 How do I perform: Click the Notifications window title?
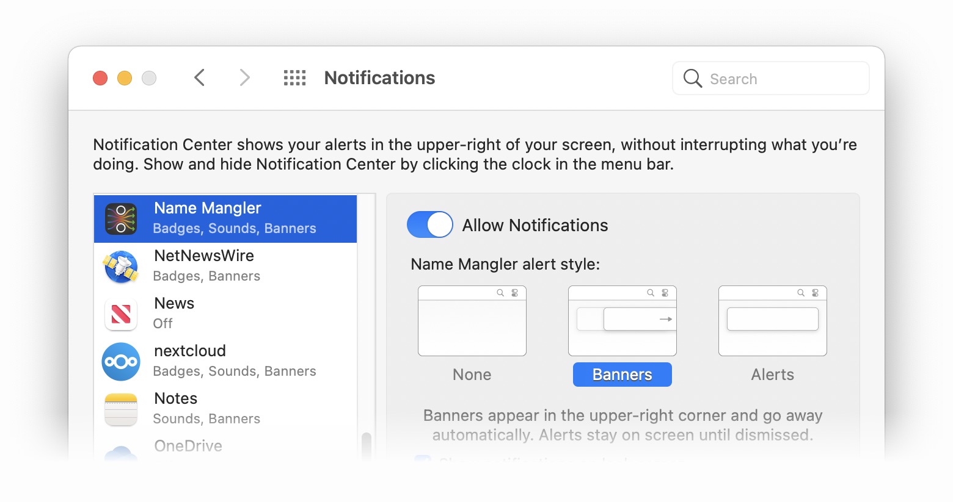379,78
